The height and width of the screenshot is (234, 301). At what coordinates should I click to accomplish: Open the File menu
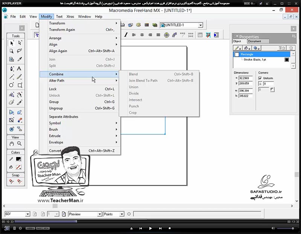(x=13, y=17)
